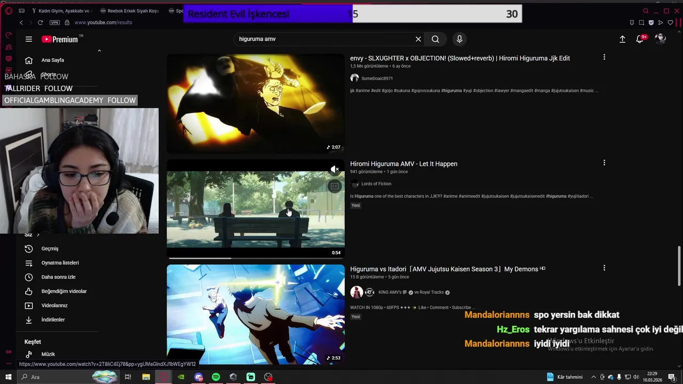Reload the page in the browser
This screenshot has width=683, height=384.
(40, 22)
